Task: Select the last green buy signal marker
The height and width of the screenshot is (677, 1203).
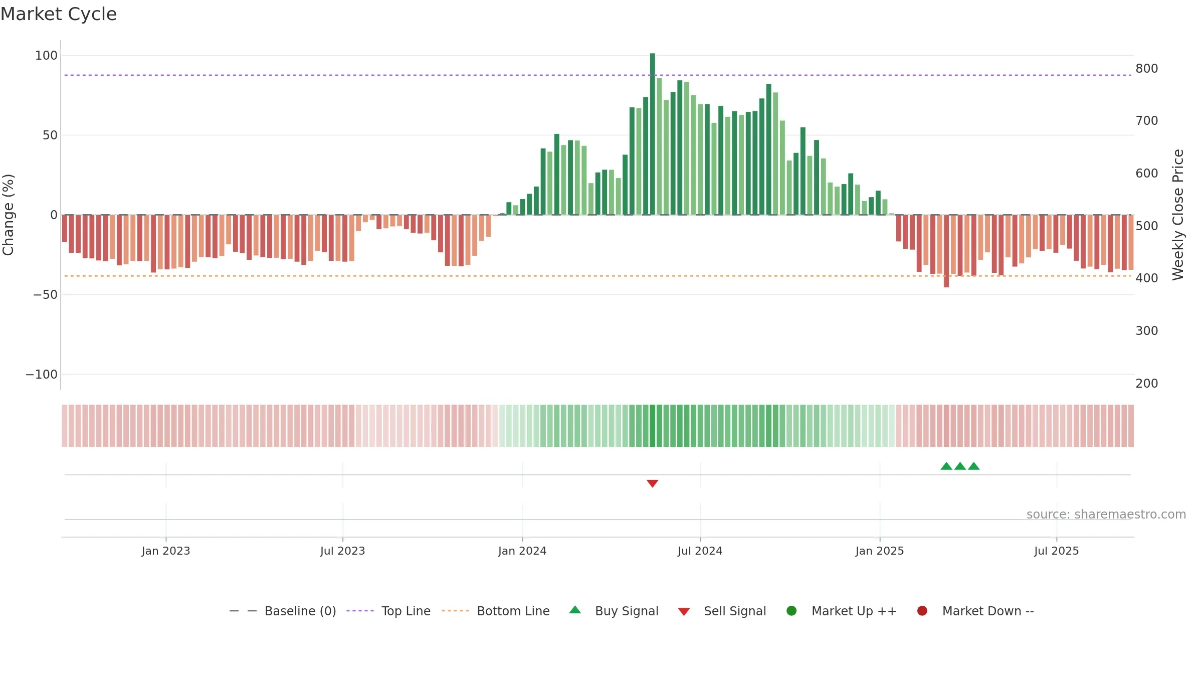Action: click(x=973, y=466)
